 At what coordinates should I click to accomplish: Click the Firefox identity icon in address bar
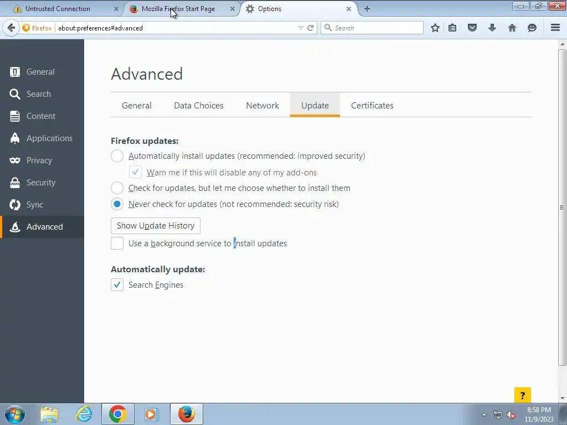tap(37, 28)
